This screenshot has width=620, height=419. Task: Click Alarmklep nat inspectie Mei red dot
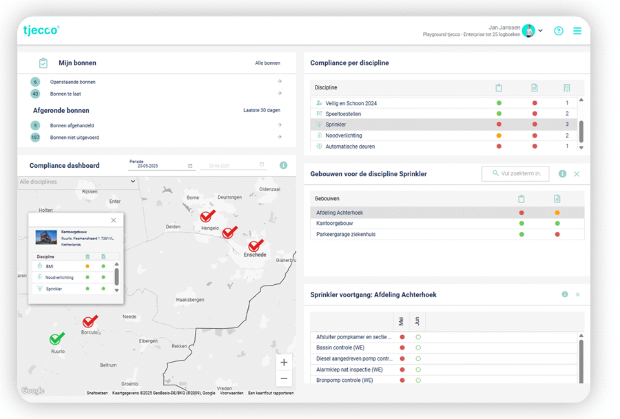402,369
